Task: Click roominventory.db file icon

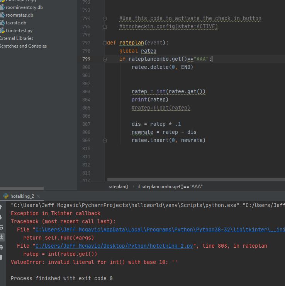Action: pos(2,7)
